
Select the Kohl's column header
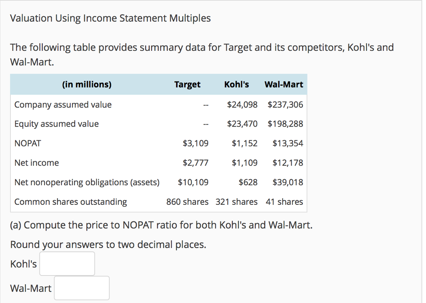click(x=236, y=84)
